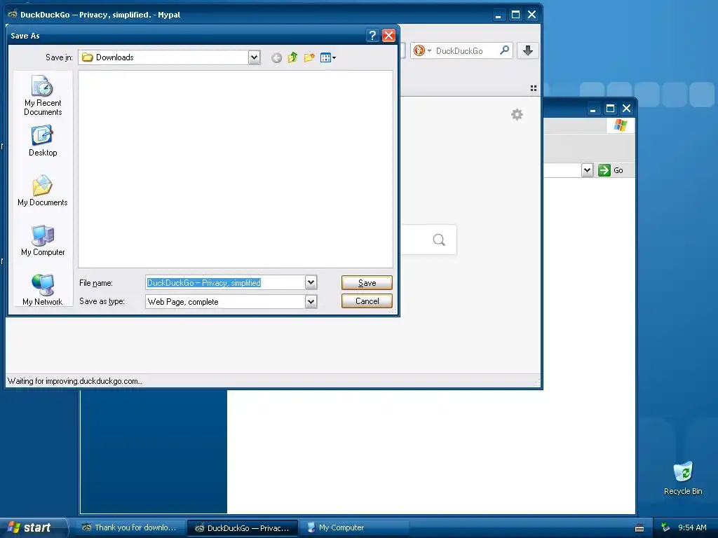Open the page settings gear icon
This screenshot has width=718, height=538.
(x=517, y=114)
